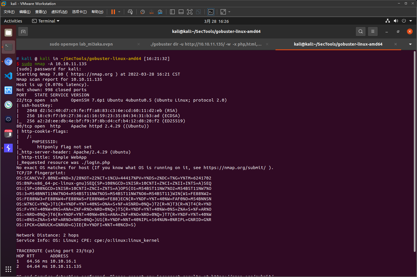This screenshot has height=277, width=417.
Task: Open Visual Studio Code from the dock
Action: [8, 76]
